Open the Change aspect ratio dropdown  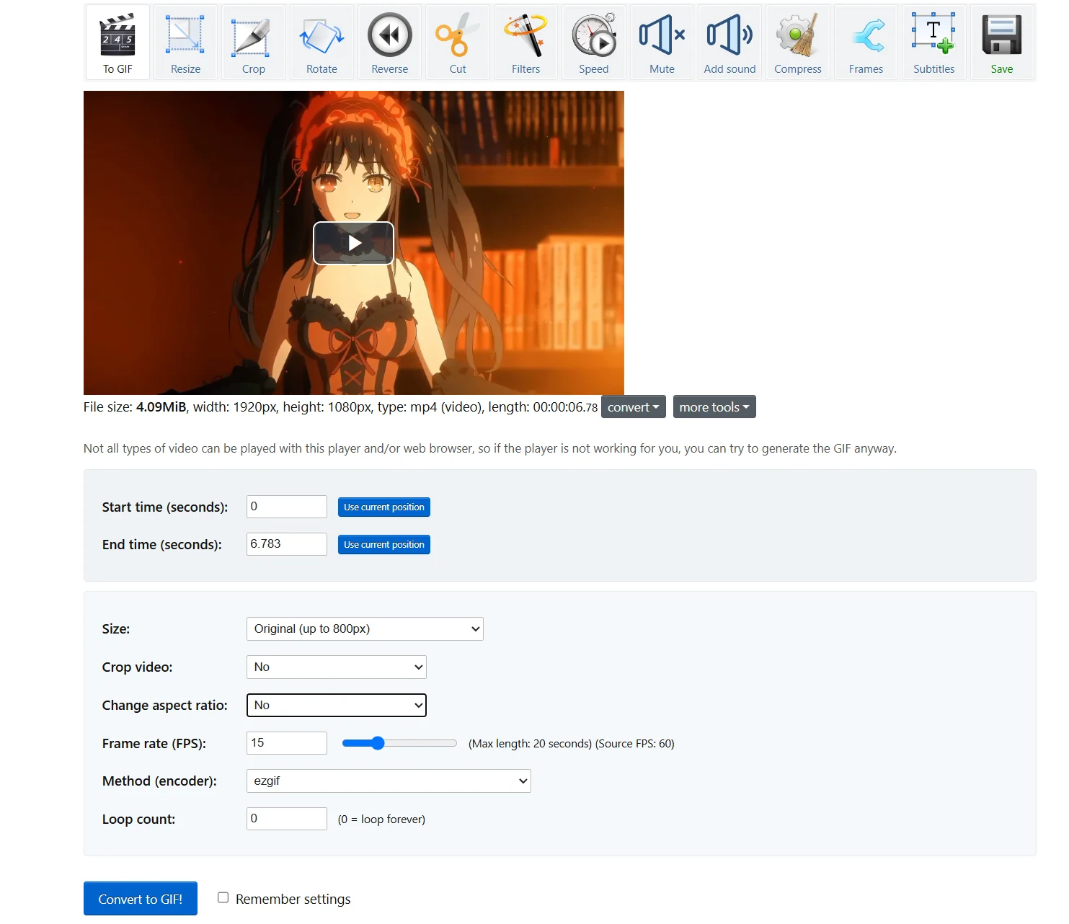point(337,706)
